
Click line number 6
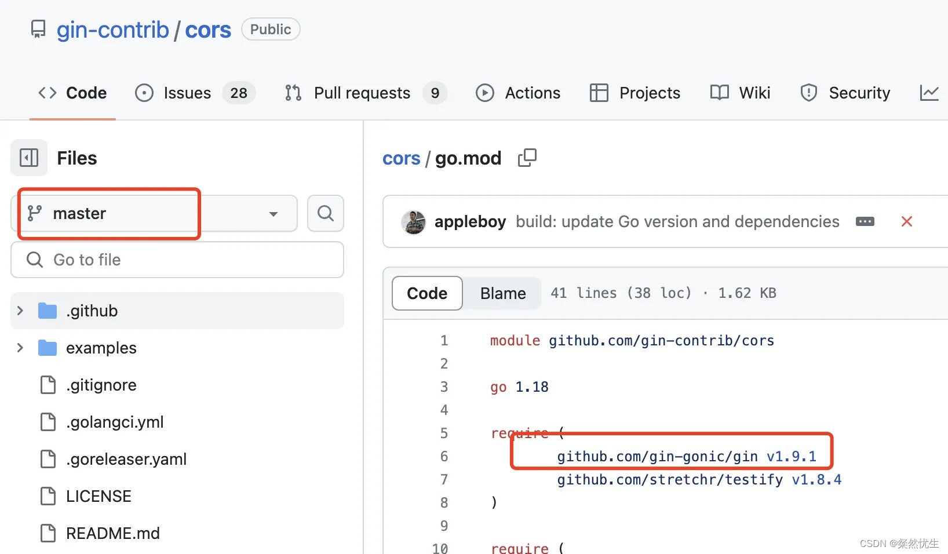point(444,457)
